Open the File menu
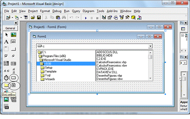 (7, 11)
